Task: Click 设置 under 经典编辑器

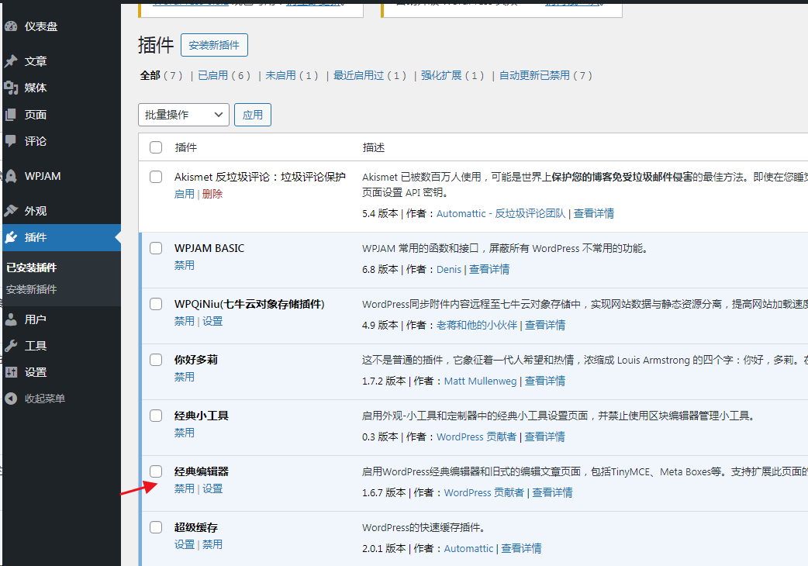Action: click(x=212, y=488)
